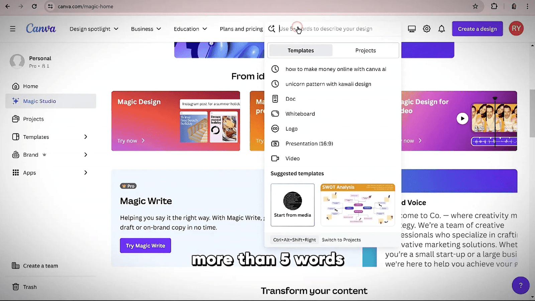535x301 pixels.
Task: Open the desktop app download icon
Action: [x=412, y=29]
